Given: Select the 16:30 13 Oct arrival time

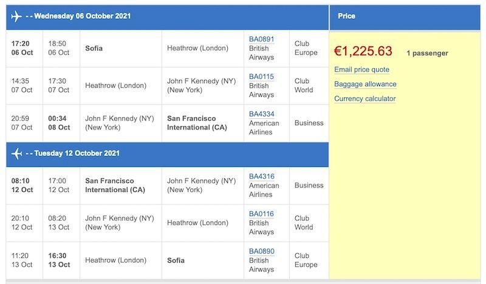Looking at the screenshot, I should pyautogui.click(x=59, y=260).
